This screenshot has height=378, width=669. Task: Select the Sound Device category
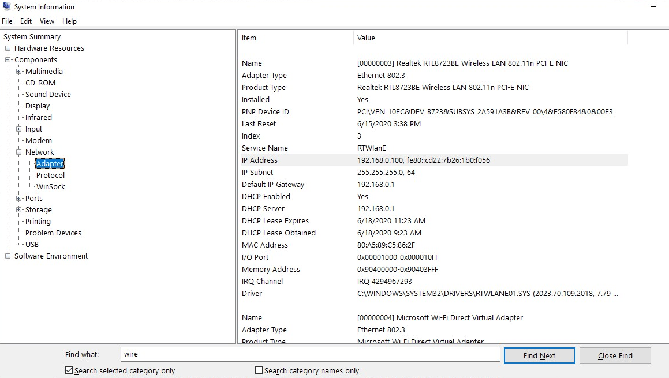click(48, 94)
